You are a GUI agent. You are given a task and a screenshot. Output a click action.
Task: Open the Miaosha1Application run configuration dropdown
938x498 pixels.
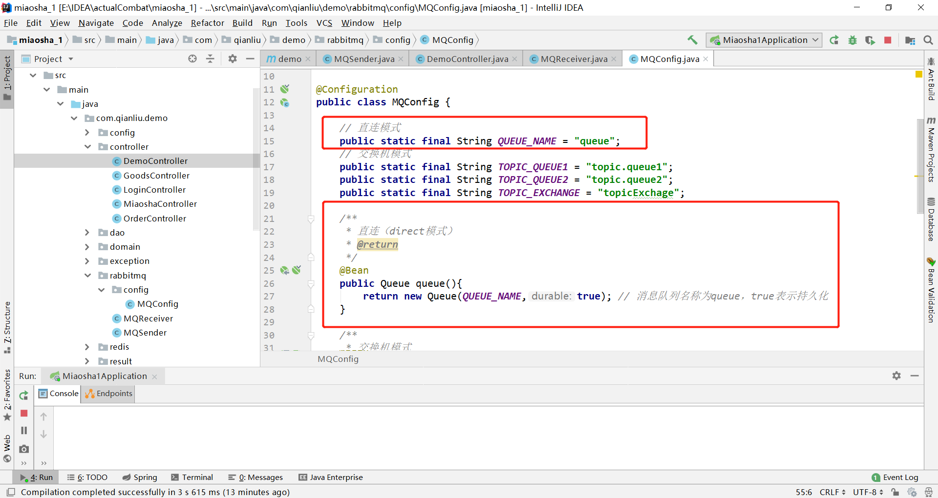click(x=764, y=40)
